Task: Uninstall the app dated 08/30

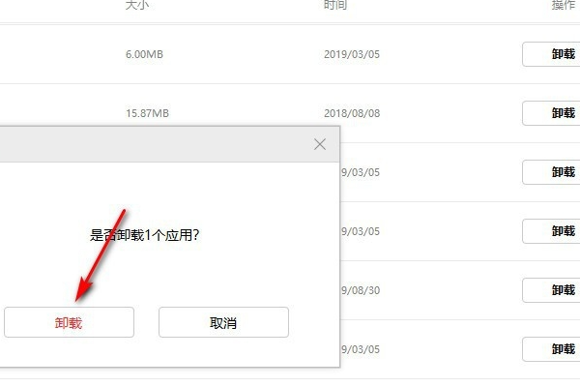Action: coord(551,290)
